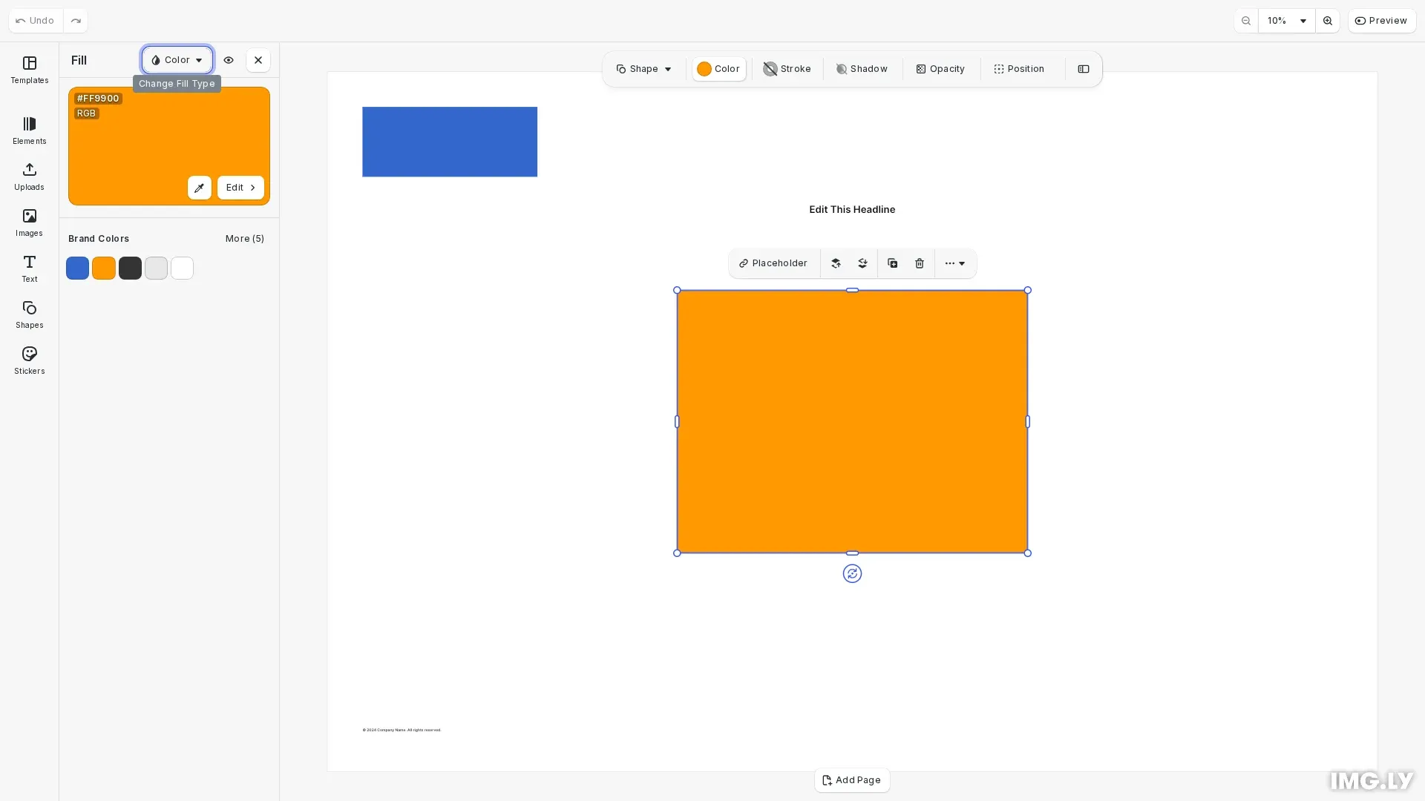Toggle fill visibility with the eye icon
Viewport: 1425px width, 801px height.
coord(229,60)
